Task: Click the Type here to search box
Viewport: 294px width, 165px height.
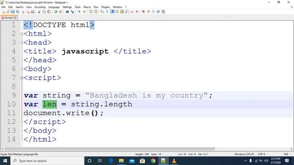Action: [47, 161]
